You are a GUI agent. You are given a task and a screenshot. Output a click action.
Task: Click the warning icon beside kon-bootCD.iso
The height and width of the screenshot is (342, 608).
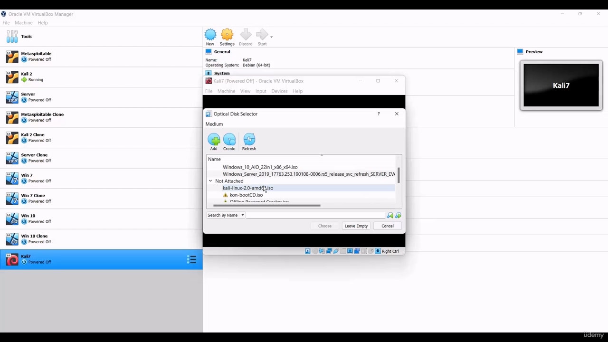[226, 195]
